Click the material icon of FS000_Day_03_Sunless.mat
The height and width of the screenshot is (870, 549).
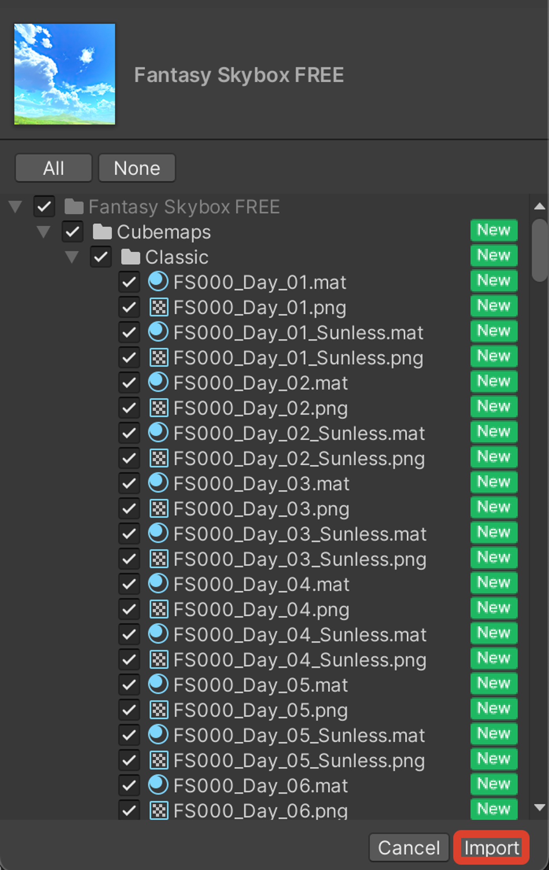coord(158,534)
